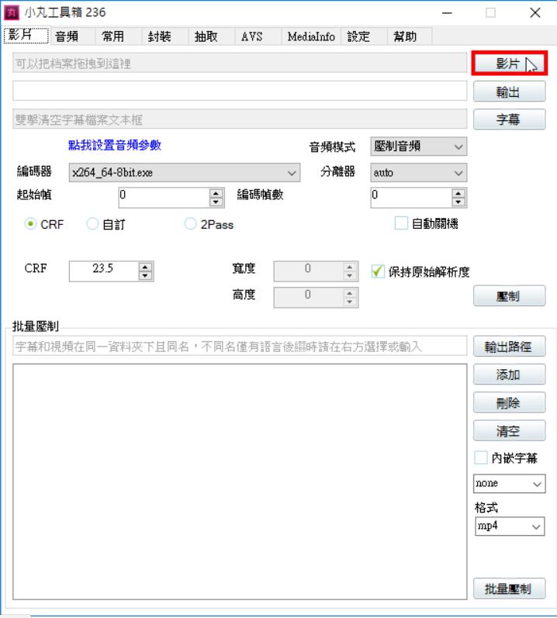Click the output path input field
Screen dimensions: 557x618
tap(240, 91)
